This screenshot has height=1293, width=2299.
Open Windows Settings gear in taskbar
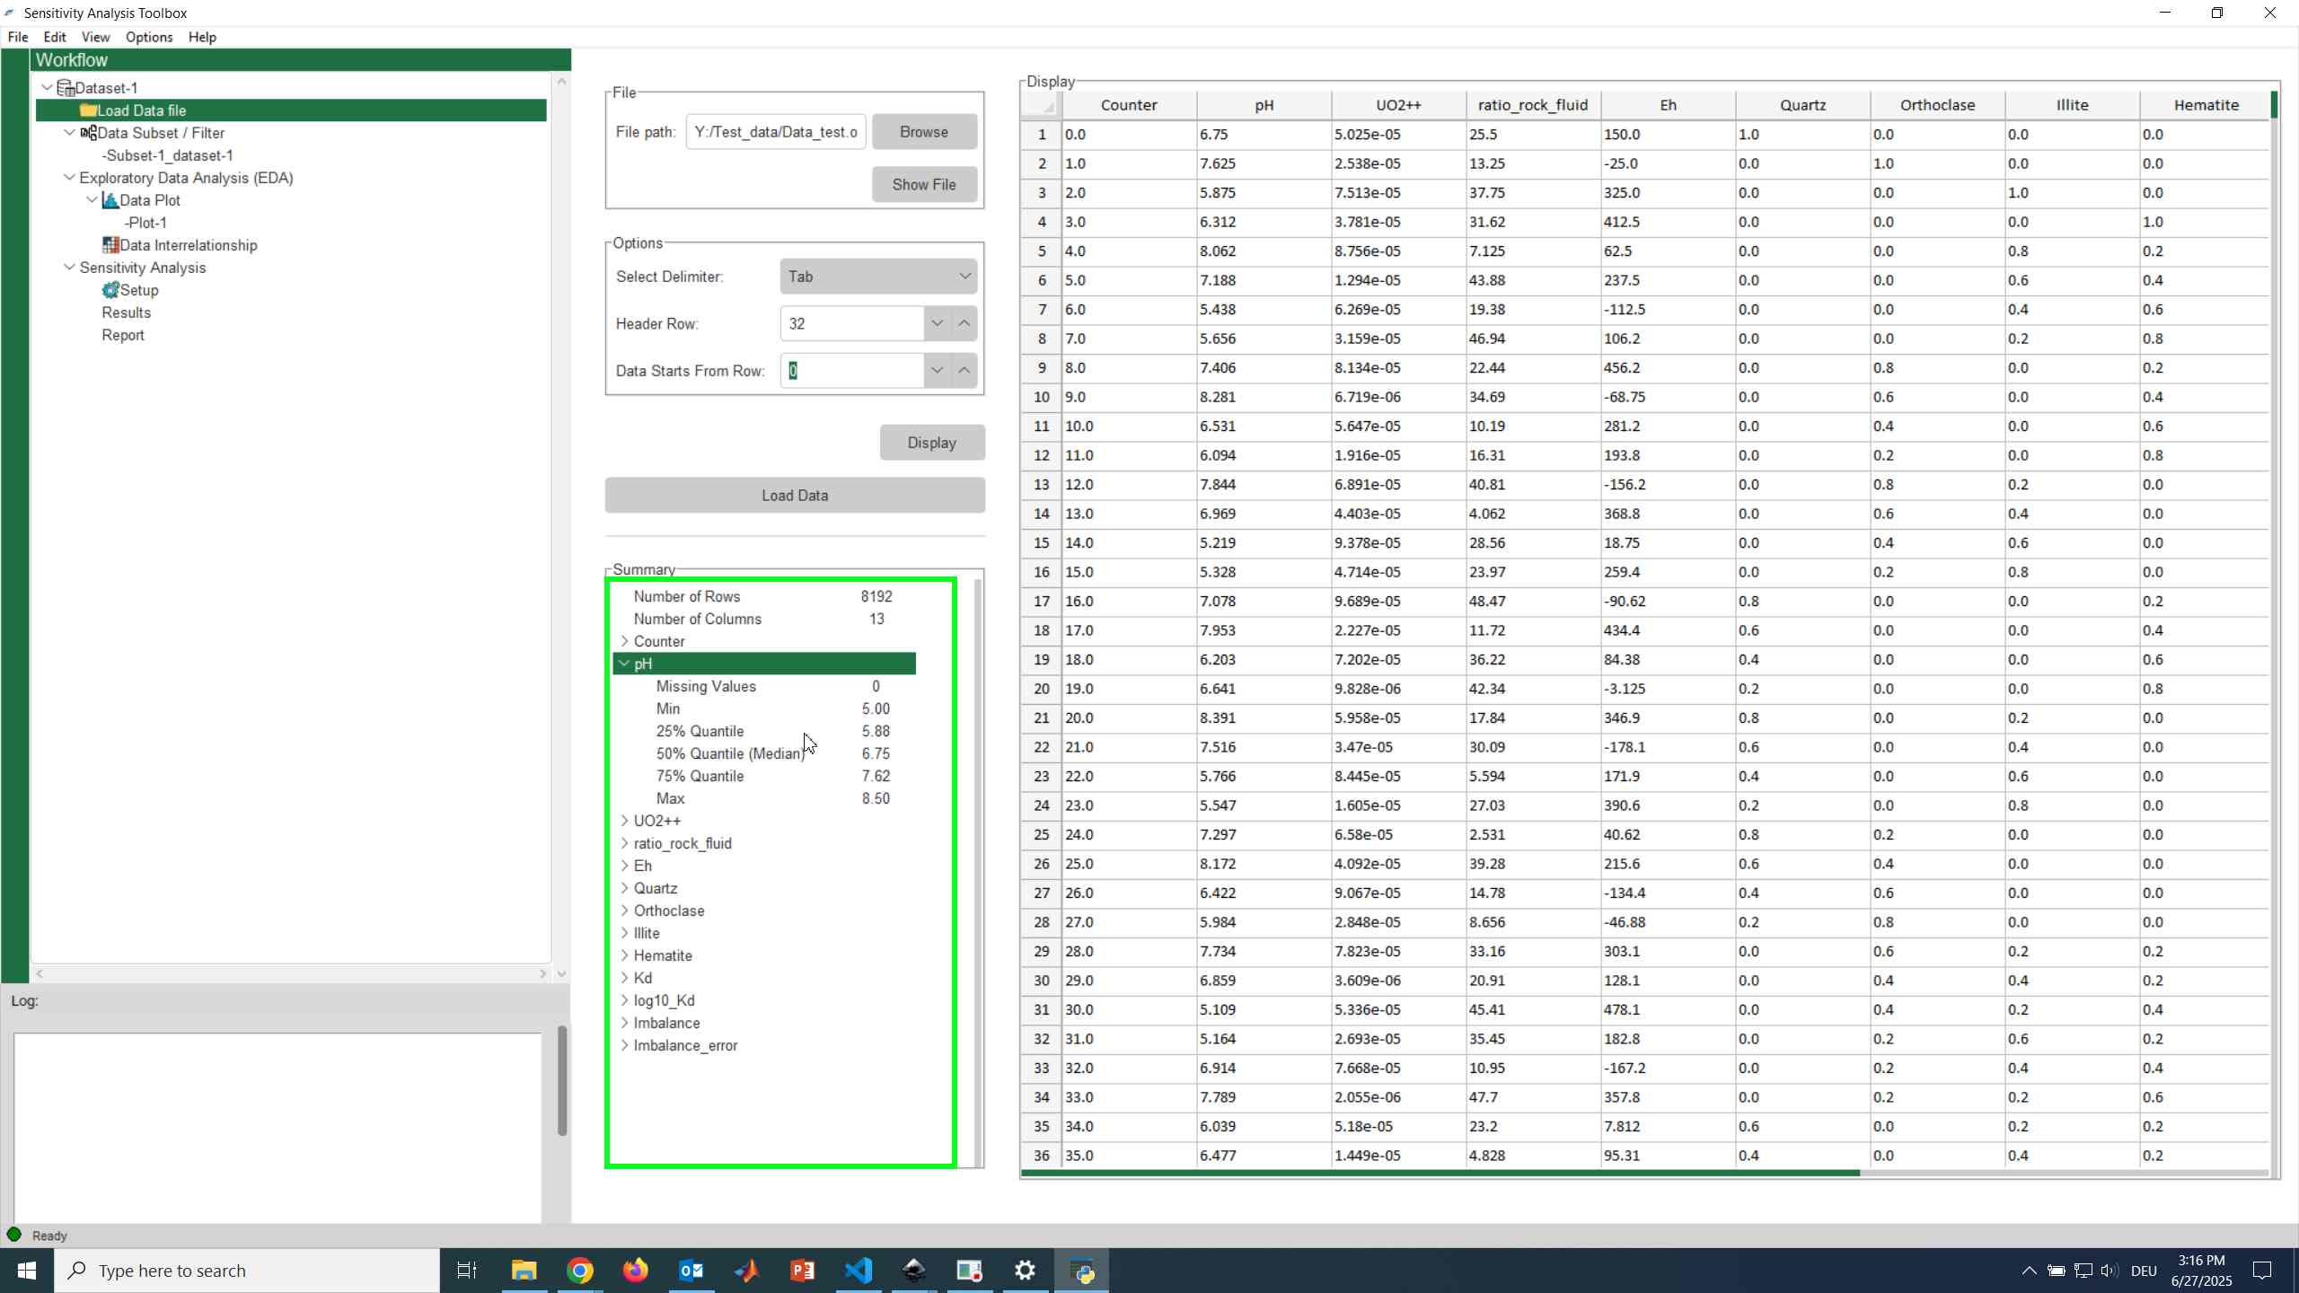coord(1025,1271)
